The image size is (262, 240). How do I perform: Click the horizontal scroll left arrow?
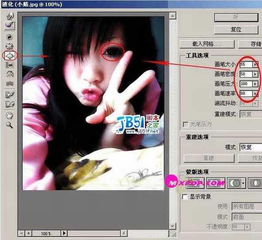[x=124, y=233]
